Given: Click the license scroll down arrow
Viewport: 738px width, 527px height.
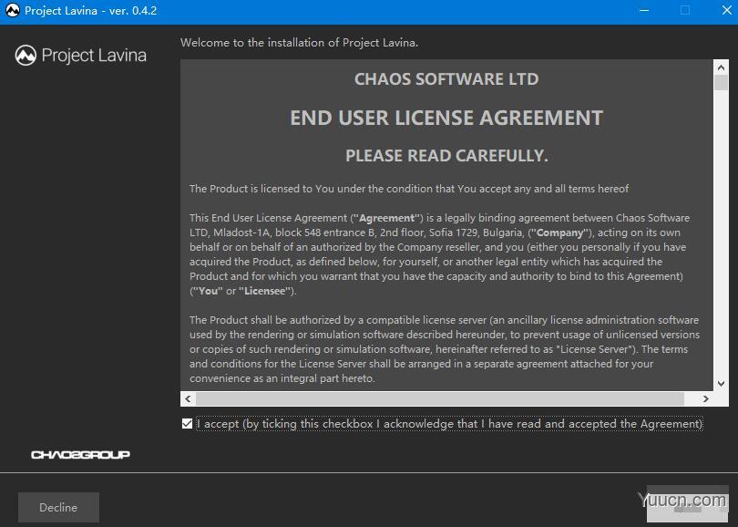Looking at the screenshot, I should (721, 383).
